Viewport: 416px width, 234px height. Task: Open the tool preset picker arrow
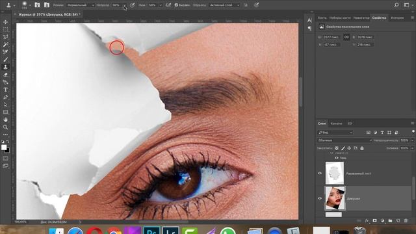coord(14,5)
